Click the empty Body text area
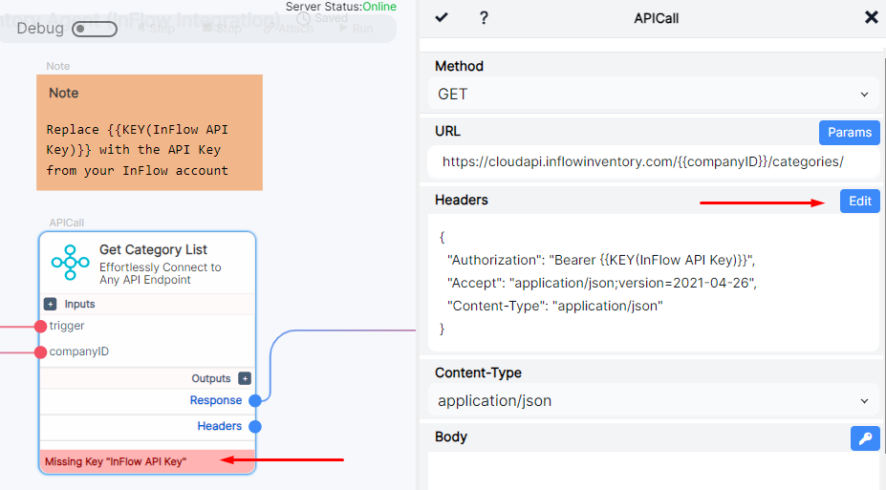886x490 pixels. 654,471
